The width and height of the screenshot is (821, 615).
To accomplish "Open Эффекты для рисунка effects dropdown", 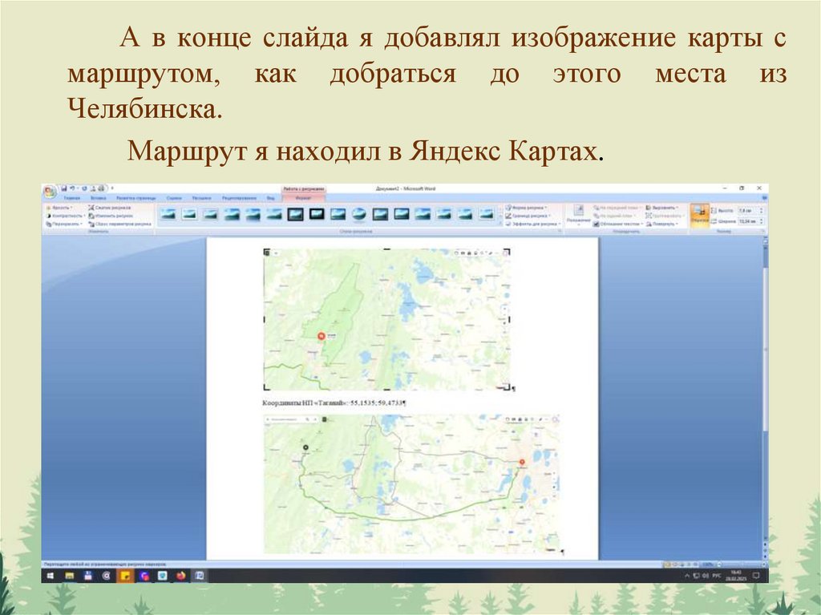I will click(533, 224).
